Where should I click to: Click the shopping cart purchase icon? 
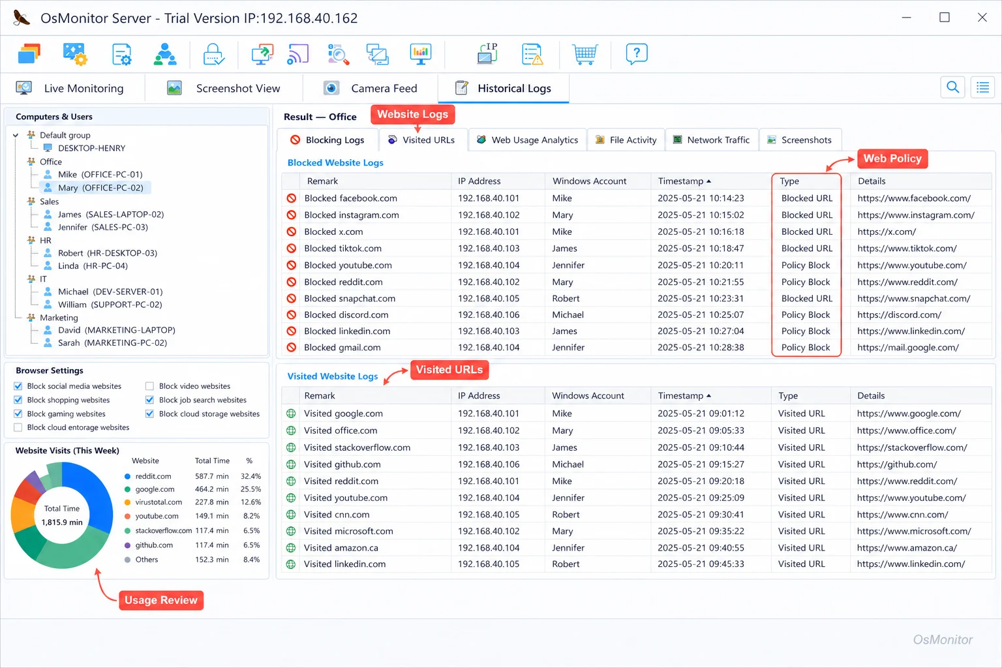(x=584, y=54)
